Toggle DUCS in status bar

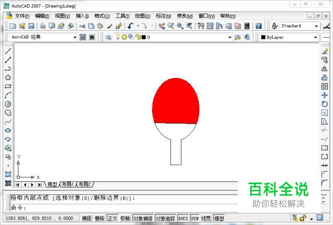183,218
